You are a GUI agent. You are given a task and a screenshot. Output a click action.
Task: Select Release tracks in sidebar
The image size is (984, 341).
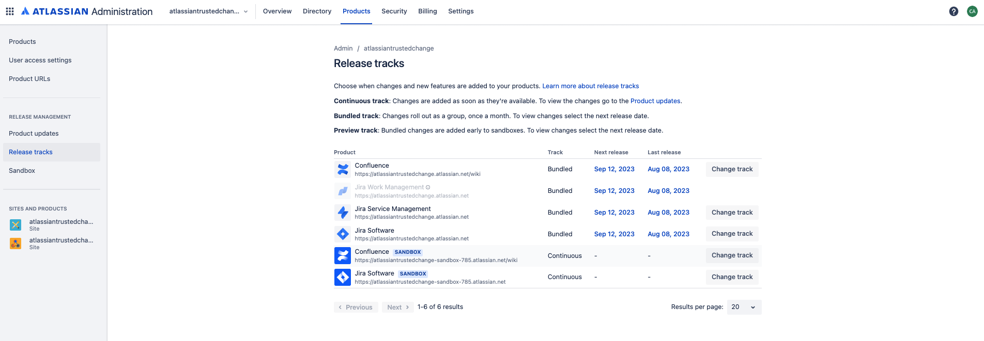[52, 152]
